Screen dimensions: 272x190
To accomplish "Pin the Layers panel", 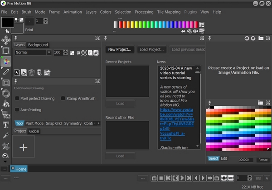I will pyautogui.click(x=16, y=38).
